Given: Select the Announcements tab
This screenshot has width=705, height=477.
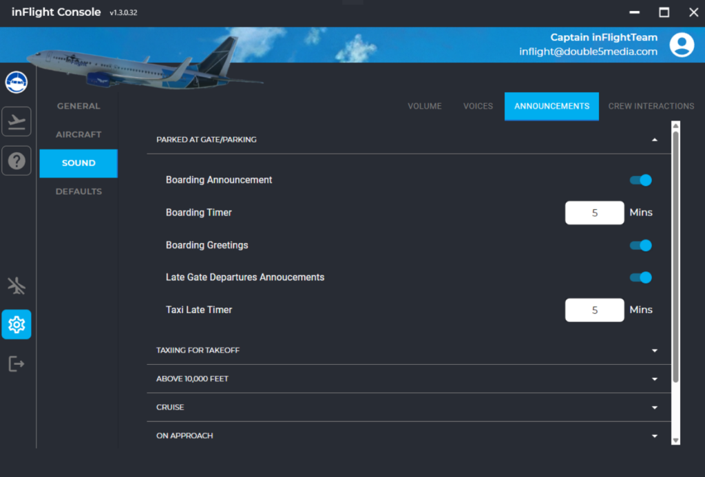Looking at the screenshot, I should [x=551, y=107].
